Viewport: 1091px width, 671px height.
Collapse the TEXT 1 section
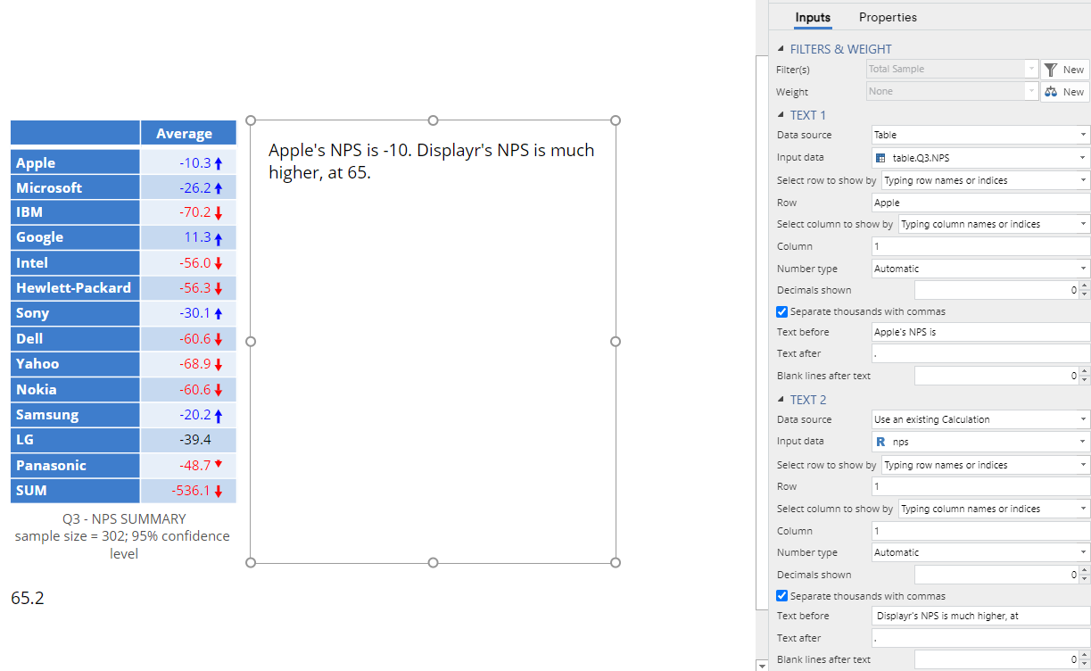(782, 115)
